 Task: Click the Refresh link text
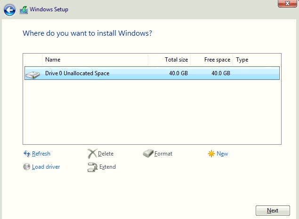coord(41,154)
